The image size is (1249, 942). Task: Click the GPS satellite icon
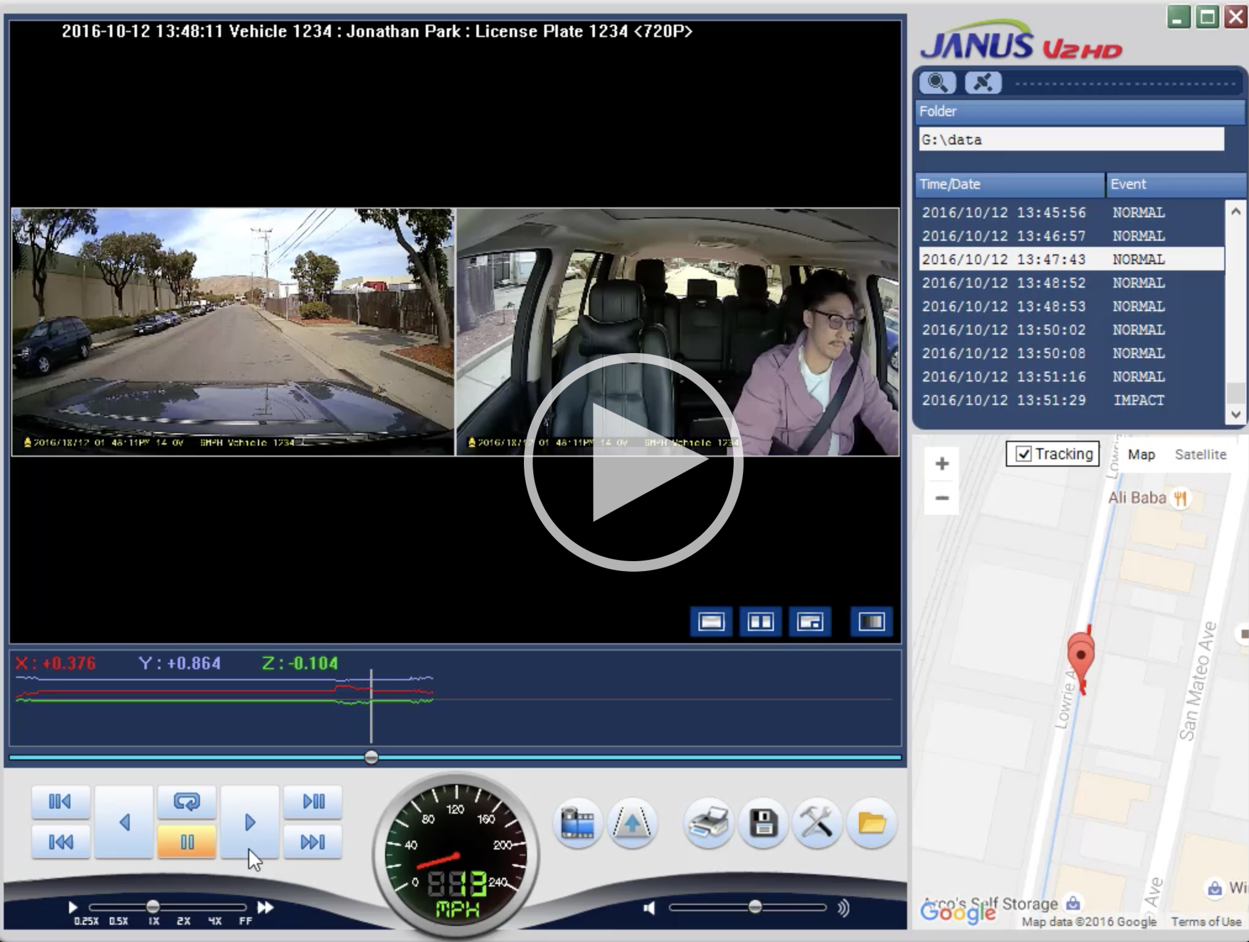(x=983, y=83)
